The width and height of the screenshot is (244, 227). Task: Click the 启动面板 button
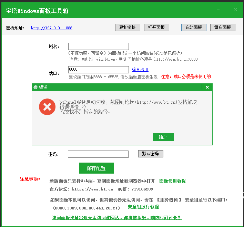(194, 27)
